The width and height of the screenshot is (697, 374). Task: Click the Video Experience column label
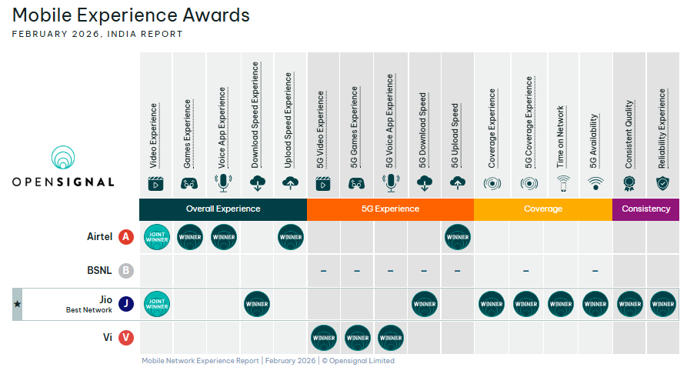coord(154,135)
